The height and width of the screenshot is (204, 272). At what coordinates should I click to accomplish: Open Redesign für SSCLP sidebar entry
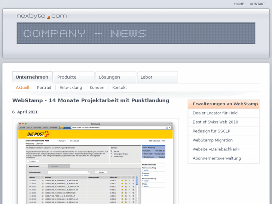[x=224, y=131]
